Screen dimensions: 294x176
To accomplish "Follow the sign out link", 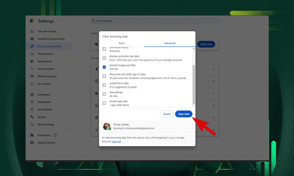I will 116,141.
